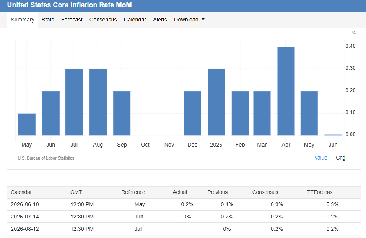Toggle chart to Value view

320,158
